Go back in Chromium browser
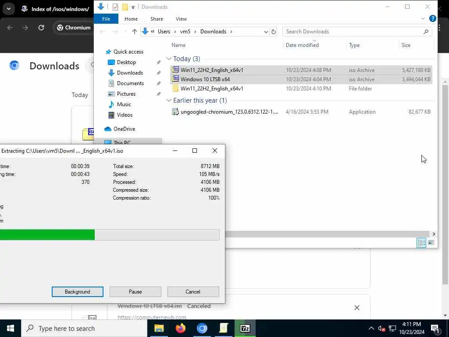Screen dimensions: 449x337 [x=10, y=28]
